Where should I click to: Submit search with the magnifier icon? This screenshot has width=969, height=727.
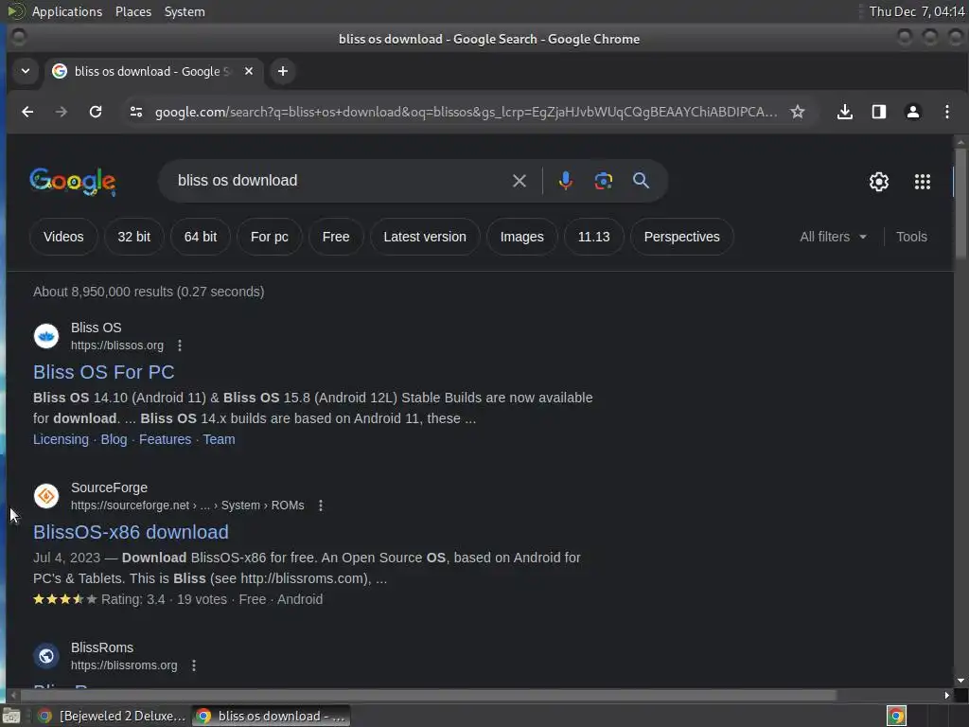pyautogui.click(x=641, y=181)
